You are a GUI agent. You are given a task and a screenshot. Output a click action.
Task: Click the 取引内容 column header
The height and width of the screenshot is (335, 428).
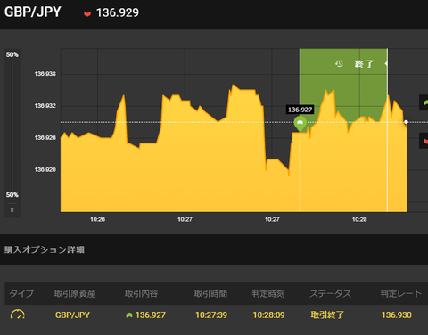point(141,293)
